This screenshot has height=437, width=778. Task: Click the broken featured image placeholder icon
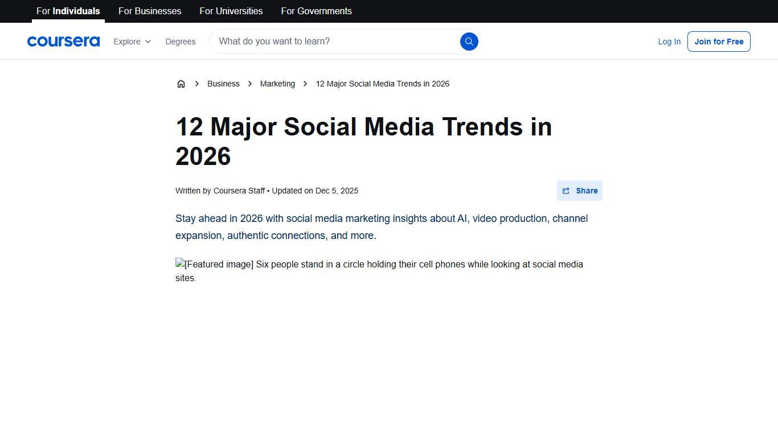click(180, 263)
